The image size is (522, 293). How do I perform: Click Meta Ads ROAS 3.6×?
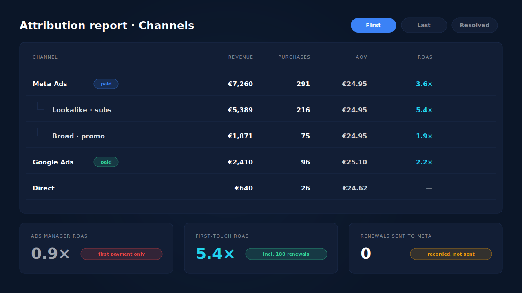coord(424,84)
